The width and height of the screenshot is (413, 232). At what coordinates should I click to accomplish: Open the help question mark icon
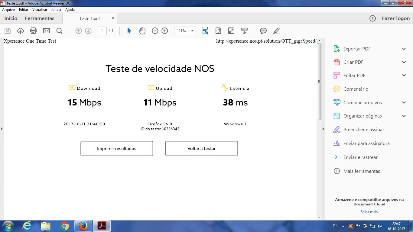(x=373, y=18)
